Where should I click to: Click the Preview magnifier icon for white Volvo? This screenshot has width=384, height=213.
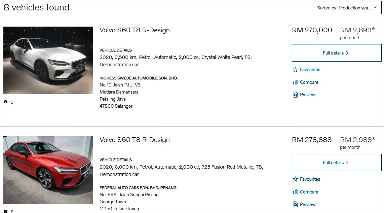295,95
